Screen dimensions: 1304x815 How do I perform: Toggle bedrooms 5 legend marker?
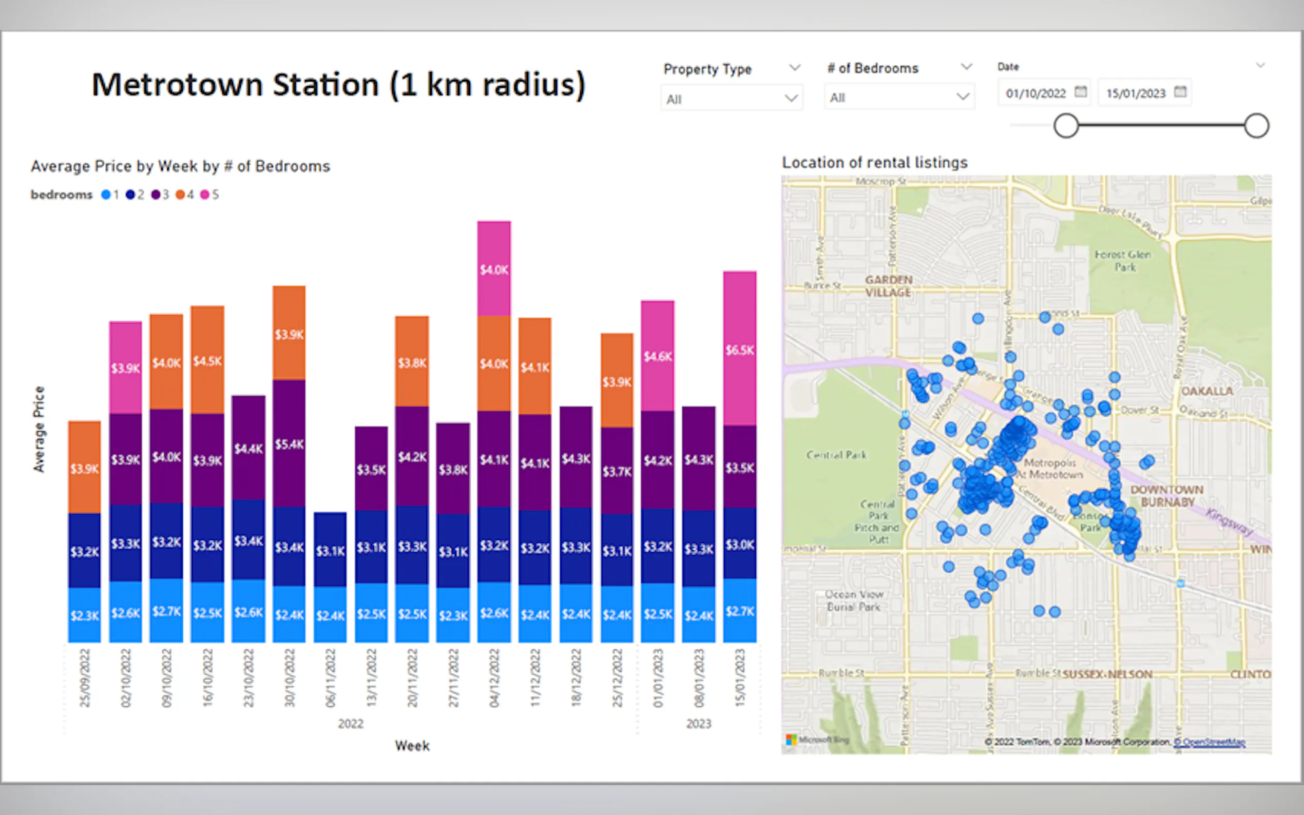pyautogui.click(x=204, y=195)
